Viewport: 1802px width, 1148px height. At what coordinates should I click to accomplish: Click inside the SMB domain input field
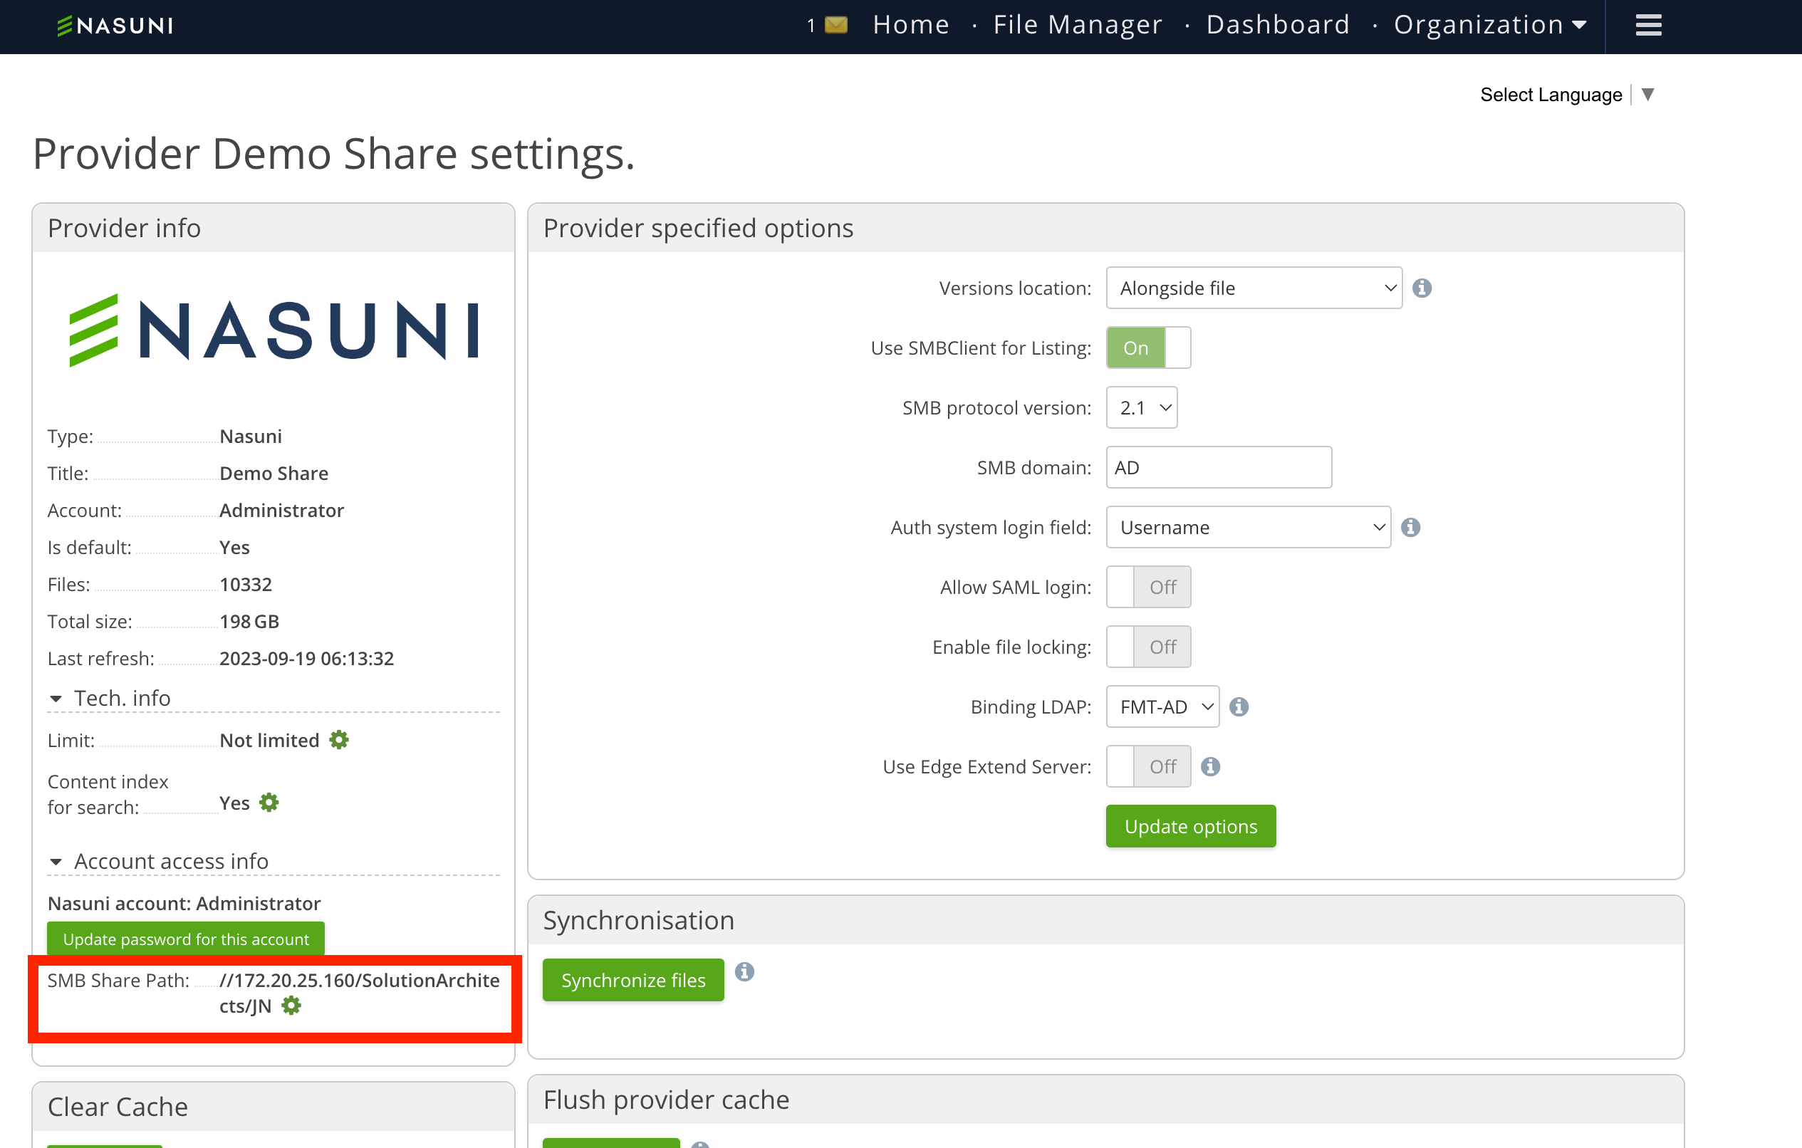(x=1218, y=467)
